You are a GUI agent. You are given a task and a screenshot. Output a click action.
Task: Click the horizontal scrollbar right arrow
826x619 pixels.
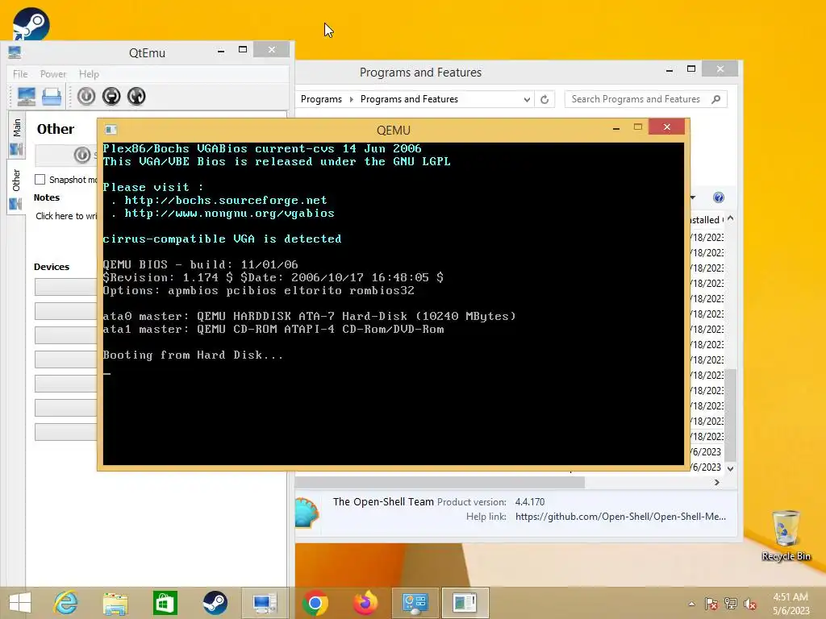click(x=717, y=482)
